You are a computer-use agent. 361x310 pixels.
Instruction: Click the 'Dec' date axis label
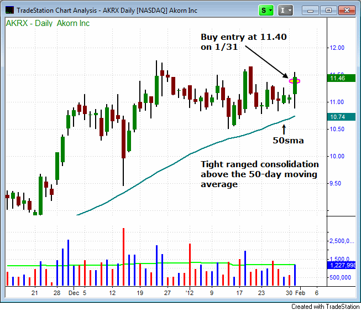pos(74,293)
